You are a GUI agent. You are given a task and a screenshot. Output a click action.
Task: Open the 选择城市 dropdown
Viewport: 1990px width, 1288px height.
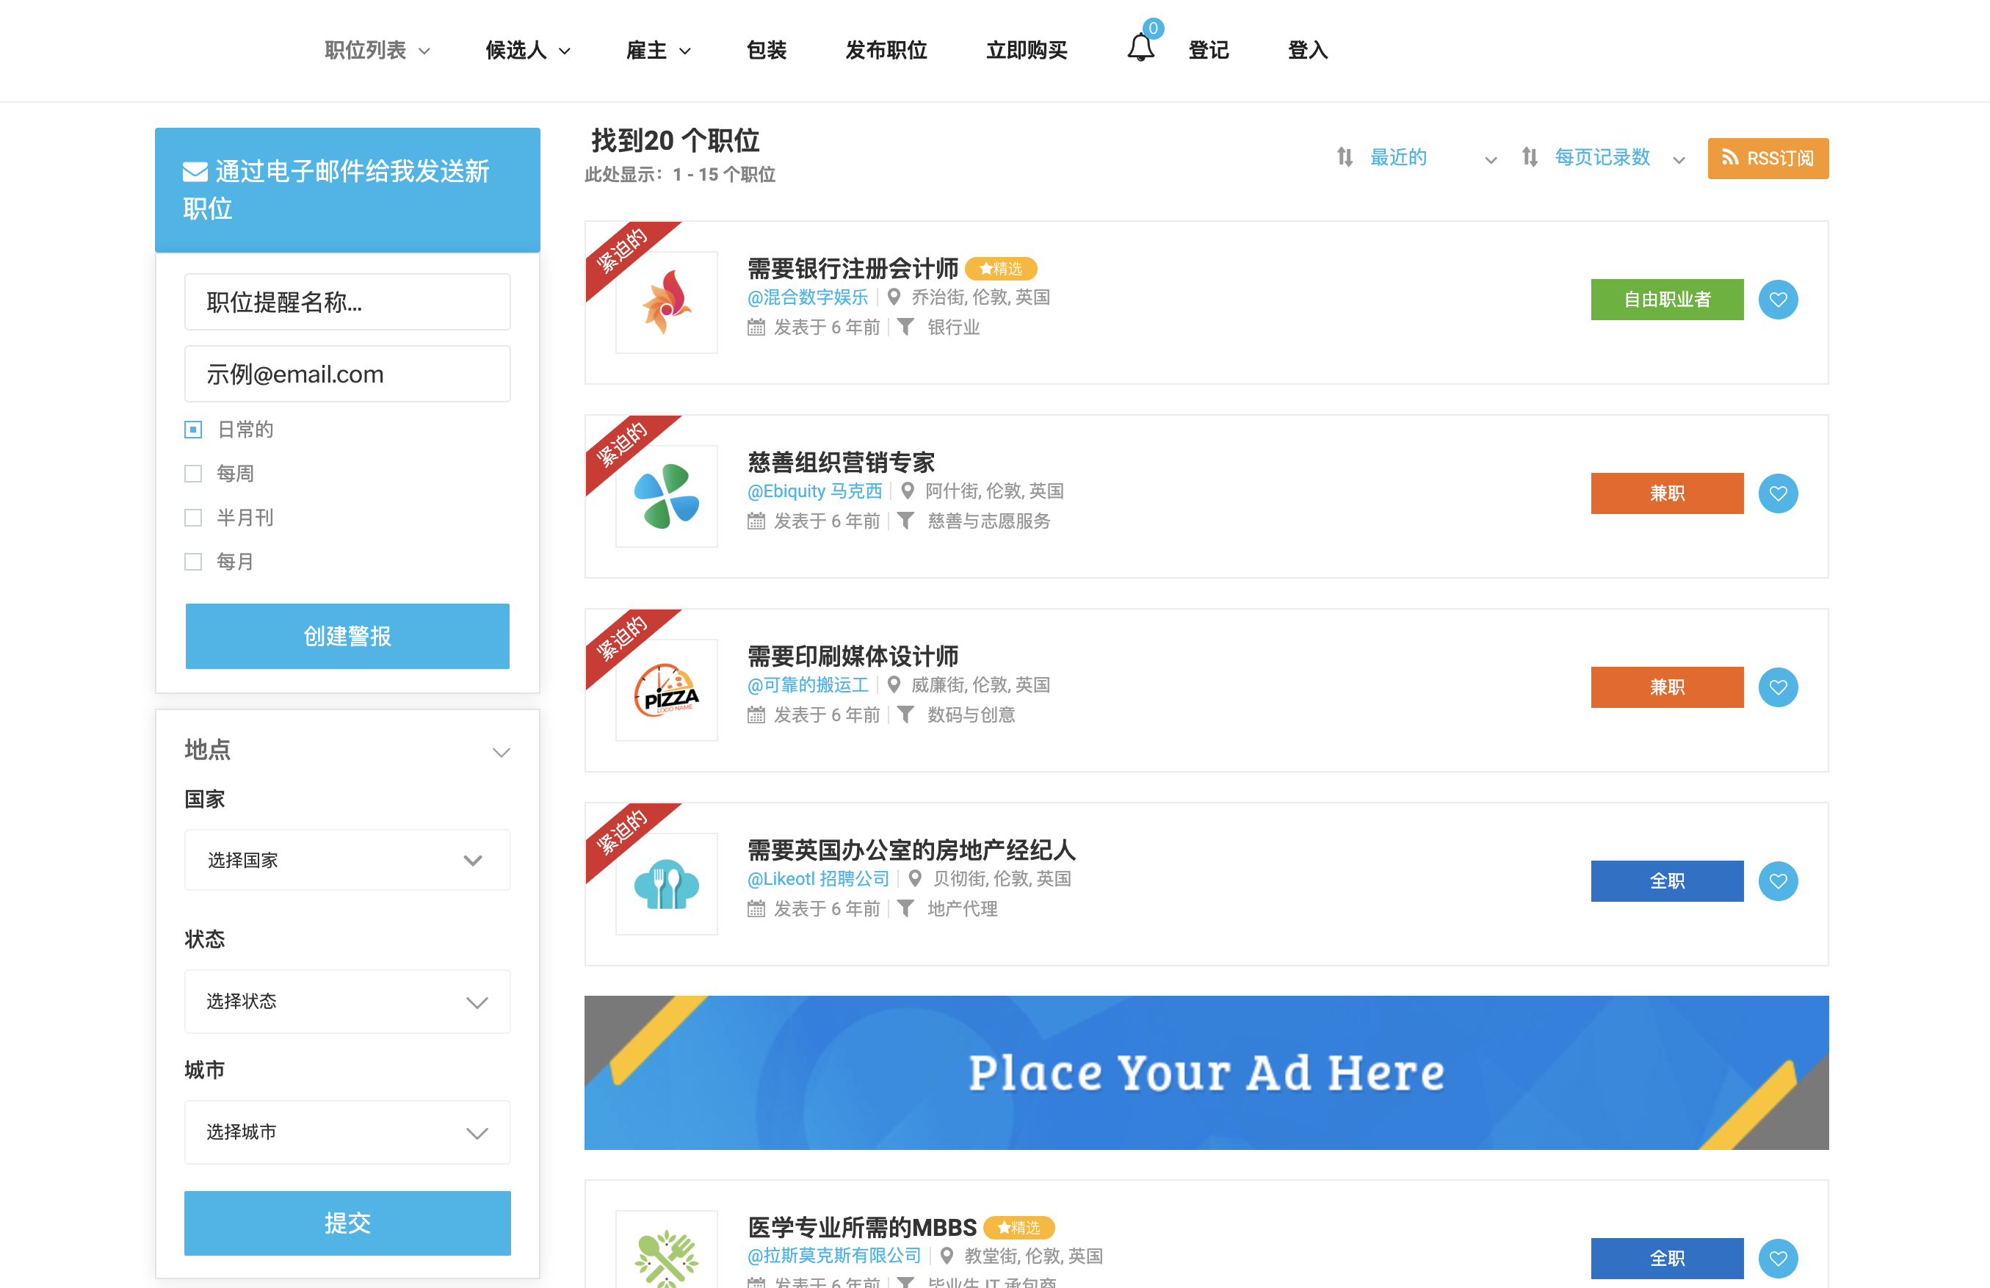347,1132
